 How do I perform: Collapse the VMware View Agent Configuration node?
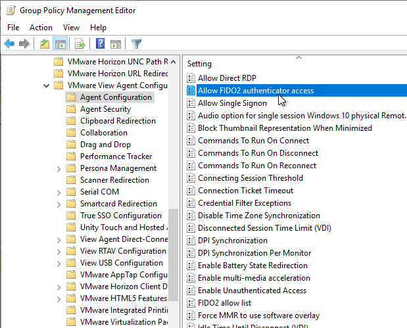pos(47,85)
